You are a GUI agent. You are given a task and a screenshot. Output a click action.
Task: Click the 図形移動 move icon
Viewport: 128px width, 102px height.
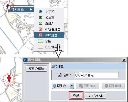(55, 86)
